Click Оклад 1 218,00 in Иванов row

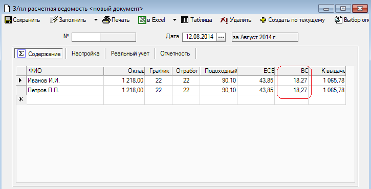(124, 80)
